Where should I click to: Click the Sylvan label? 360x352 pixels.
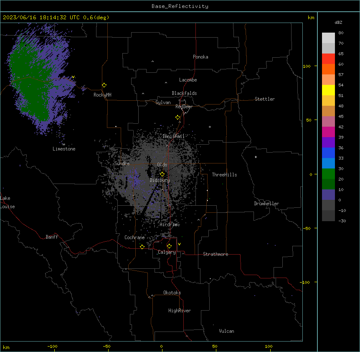(x=163, y=102)
